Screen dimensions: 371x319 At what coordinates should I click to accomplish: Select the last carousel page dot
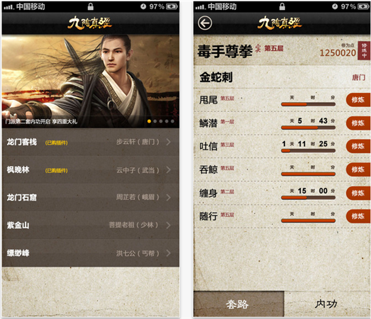[172, 121]
